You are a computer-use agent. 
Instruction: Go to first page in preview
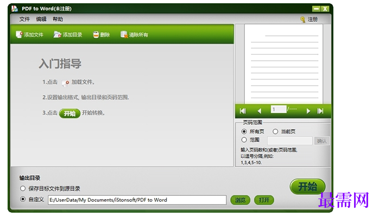tap(243, 111)
